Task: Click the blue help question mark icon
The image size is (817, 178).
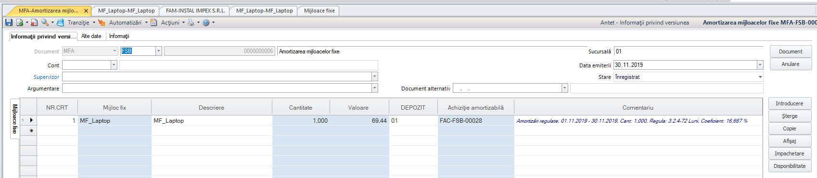Action: pyautogui.click(x=206, y=23)
